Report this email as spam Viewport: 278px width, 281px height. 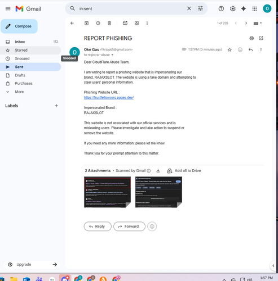[x=98, y=23]
